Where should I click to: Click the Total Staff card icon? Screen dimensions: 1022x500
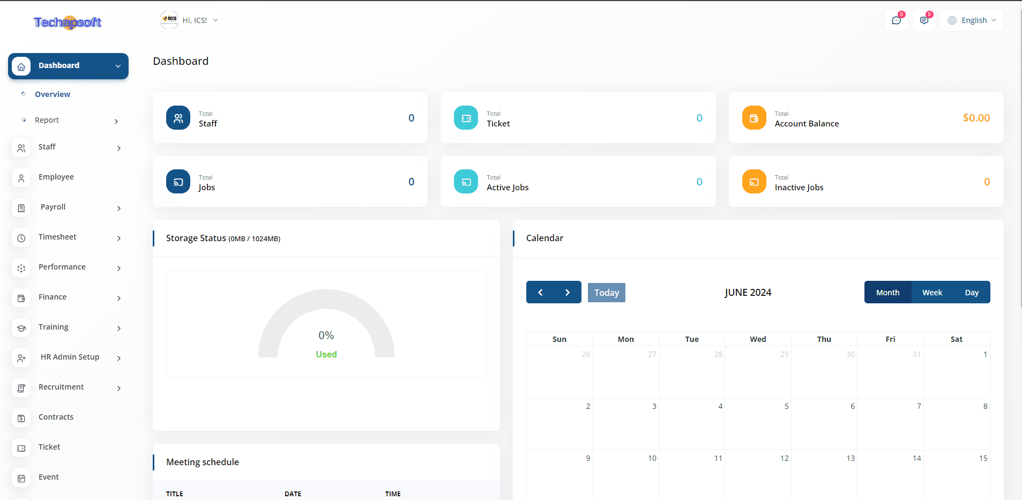coord(178,118)
